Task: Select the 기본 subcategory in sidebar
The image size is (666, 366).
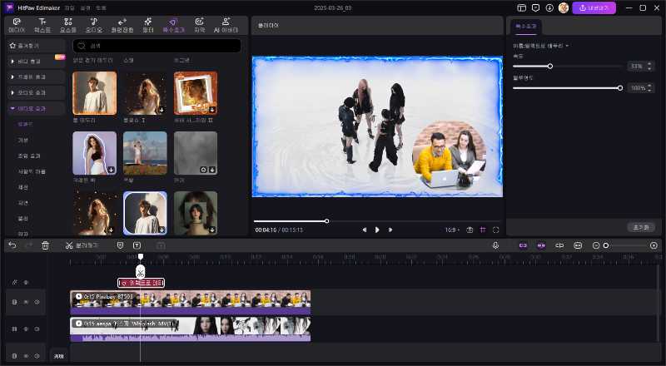Action: [23, 140]
